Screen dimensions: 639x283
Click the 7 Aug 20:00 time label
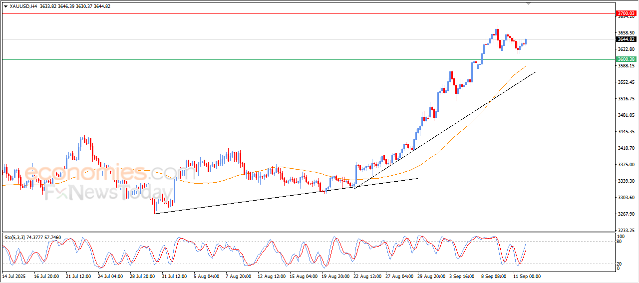click(238, 276)
